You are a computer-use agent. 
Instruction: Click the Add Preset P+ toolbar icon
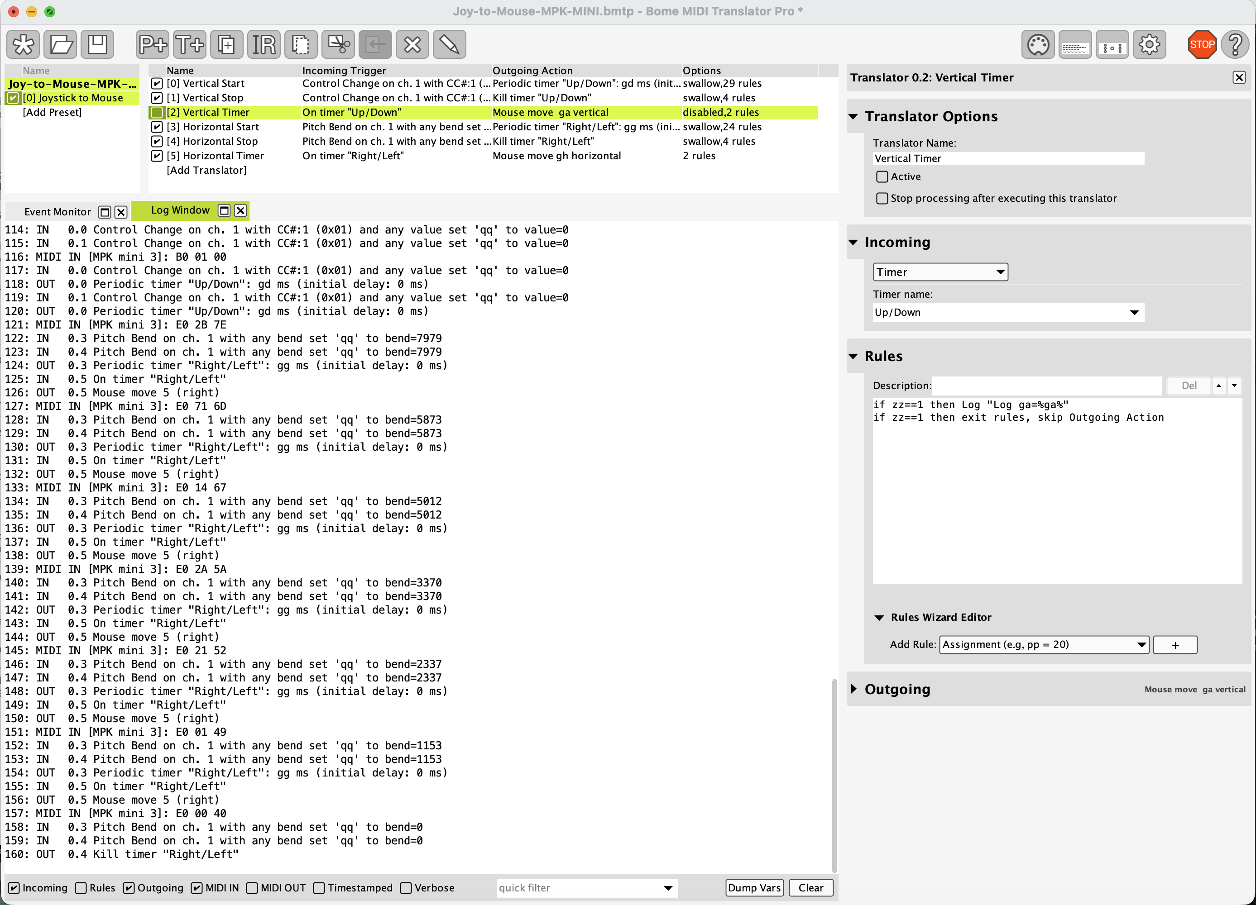152,44
